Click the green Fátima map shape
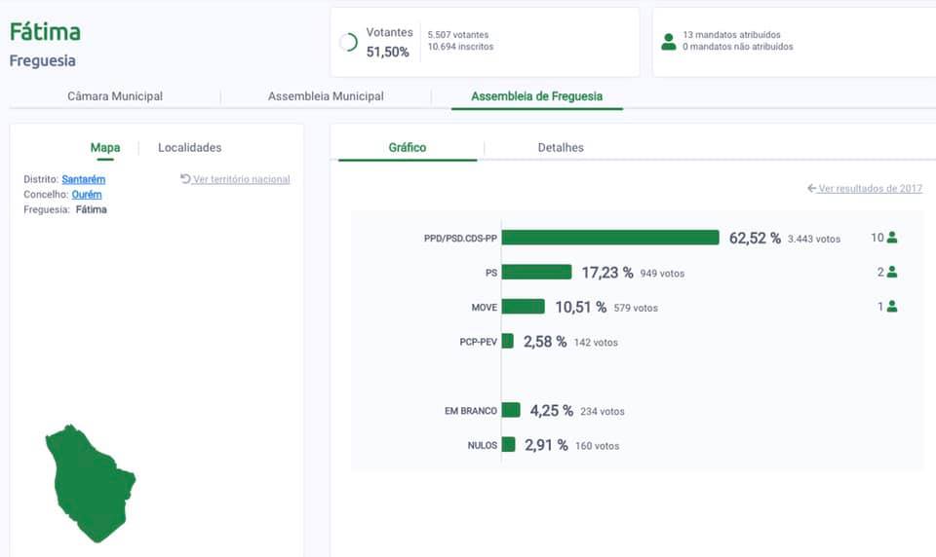 [x=91, y=484]
